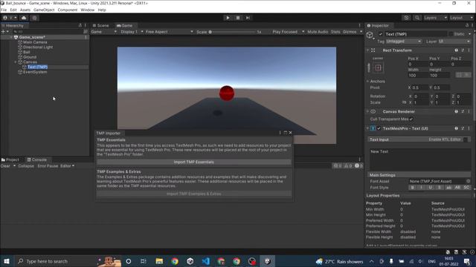
Task: Click Import TMP Essentials button
Action: 193,162
